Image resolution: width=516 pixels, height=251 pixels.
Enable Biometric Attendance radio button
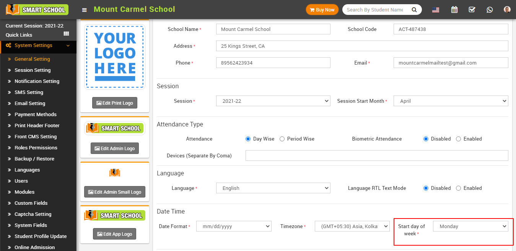(x=458, y=139)
